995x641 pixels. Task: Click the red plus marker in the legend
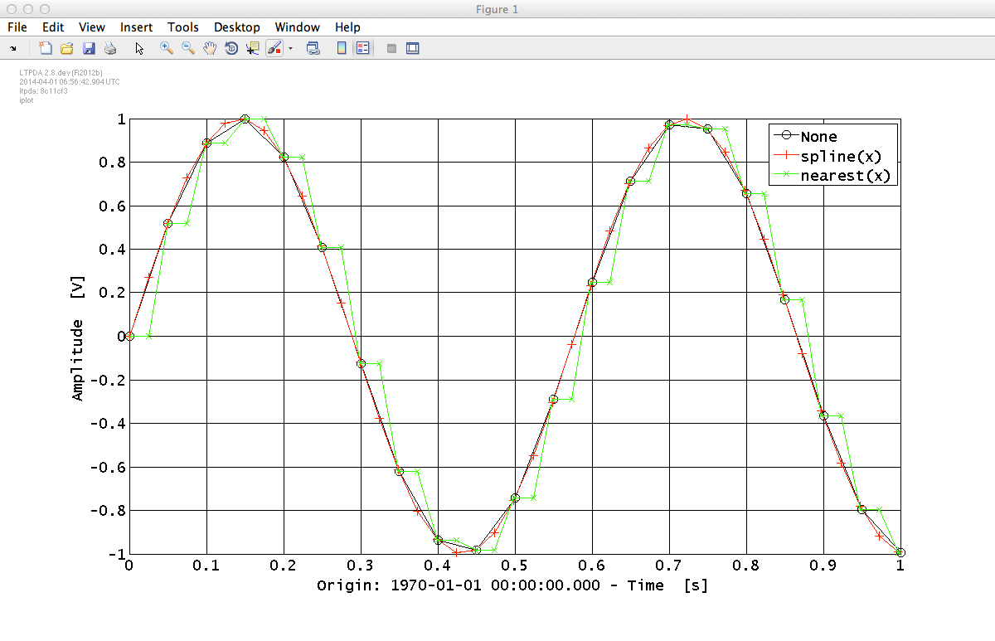click(784, 155)
